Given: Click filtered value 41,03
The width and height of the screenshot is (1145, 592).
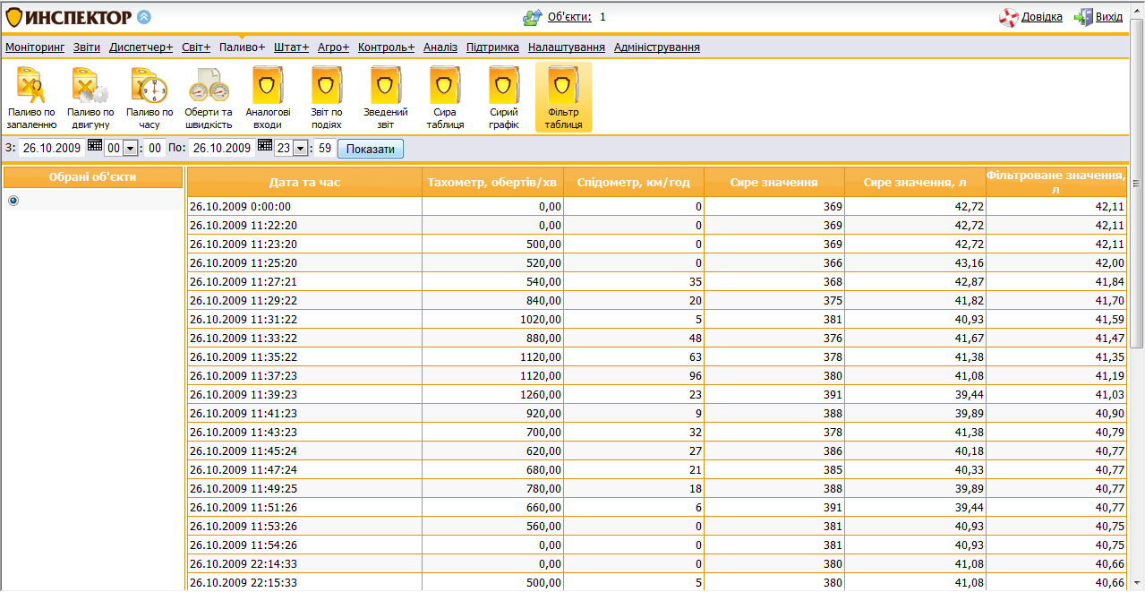Looking at the screenshot, I should coord(1109,394).
